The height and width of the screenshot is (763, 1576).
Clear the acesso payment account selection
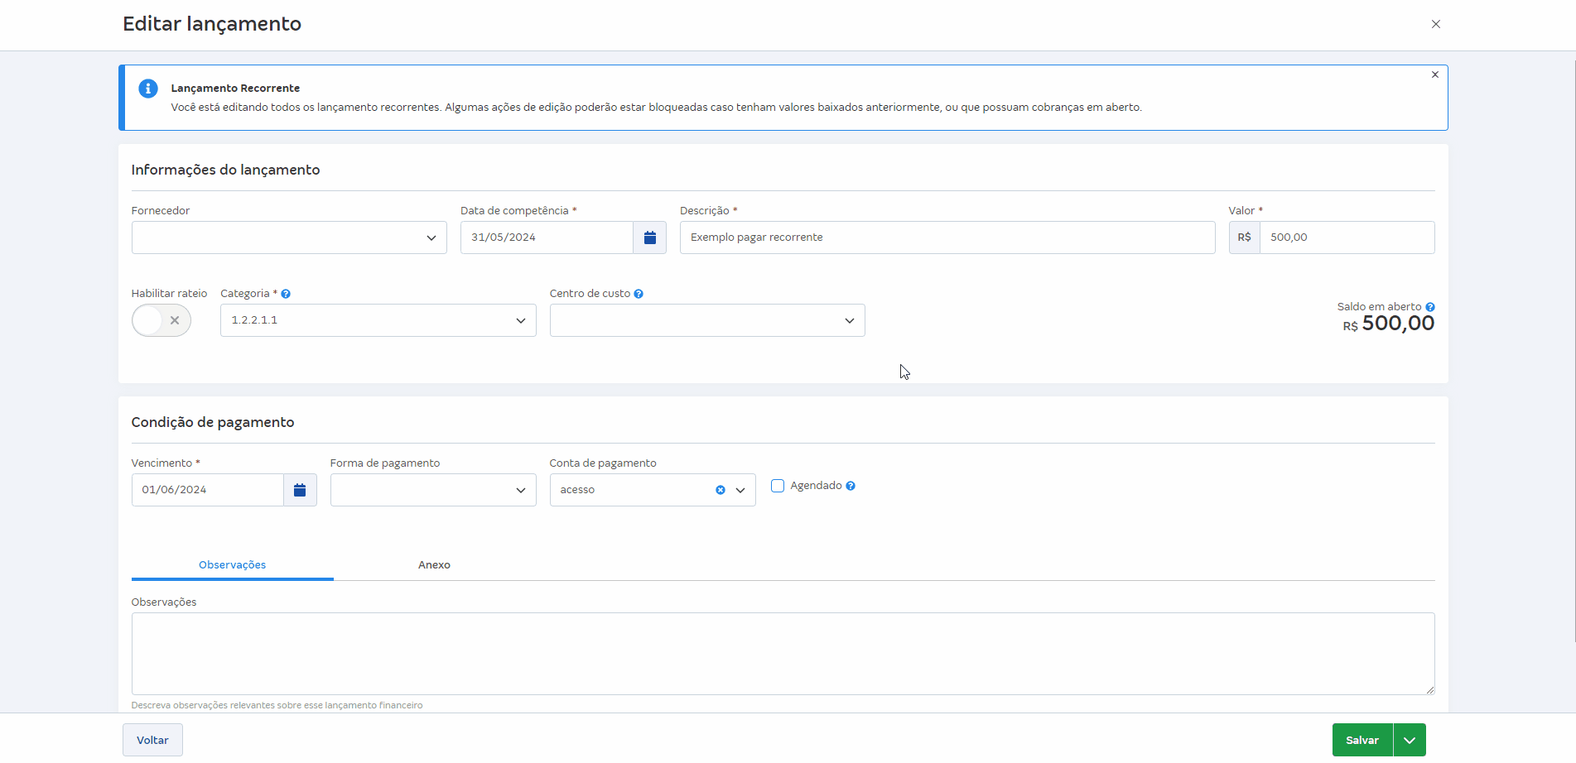coord(721,490)
